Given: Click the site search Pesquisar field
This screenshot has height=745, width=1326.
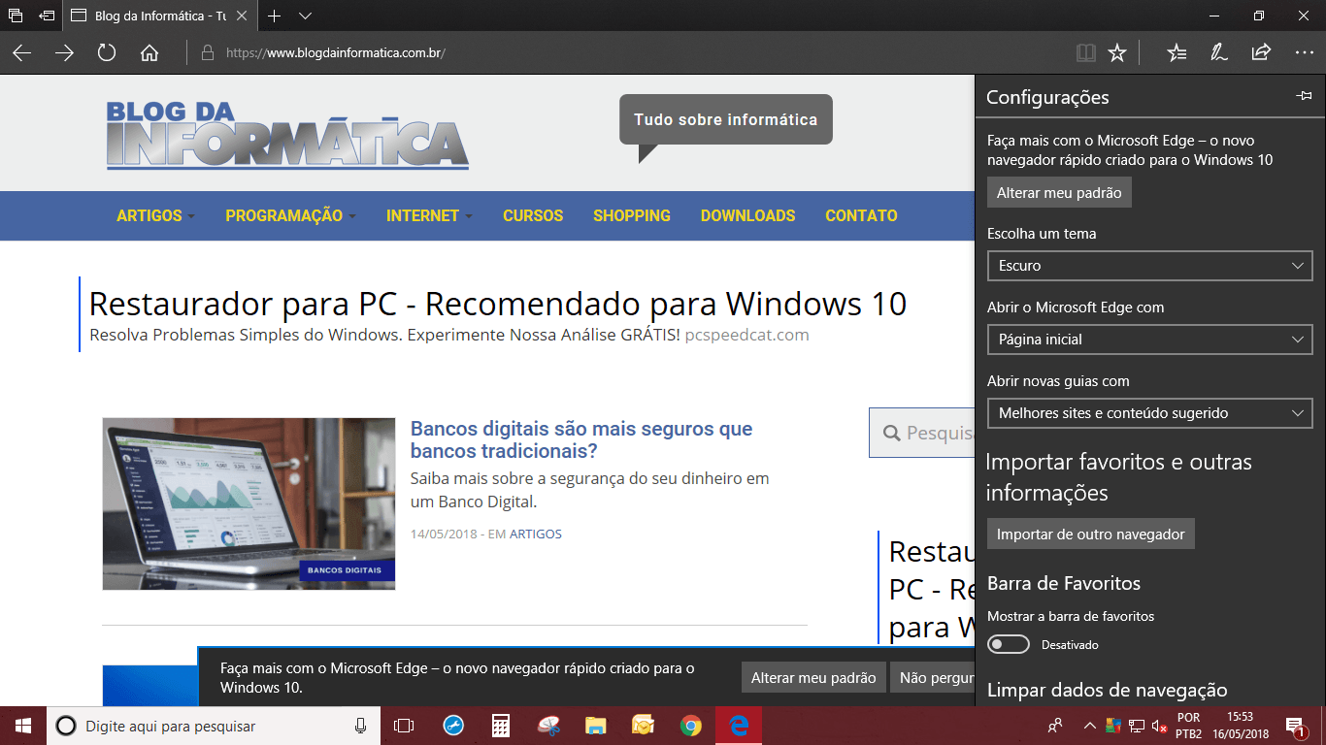Looking at the screenshot, I should (922, 433).
